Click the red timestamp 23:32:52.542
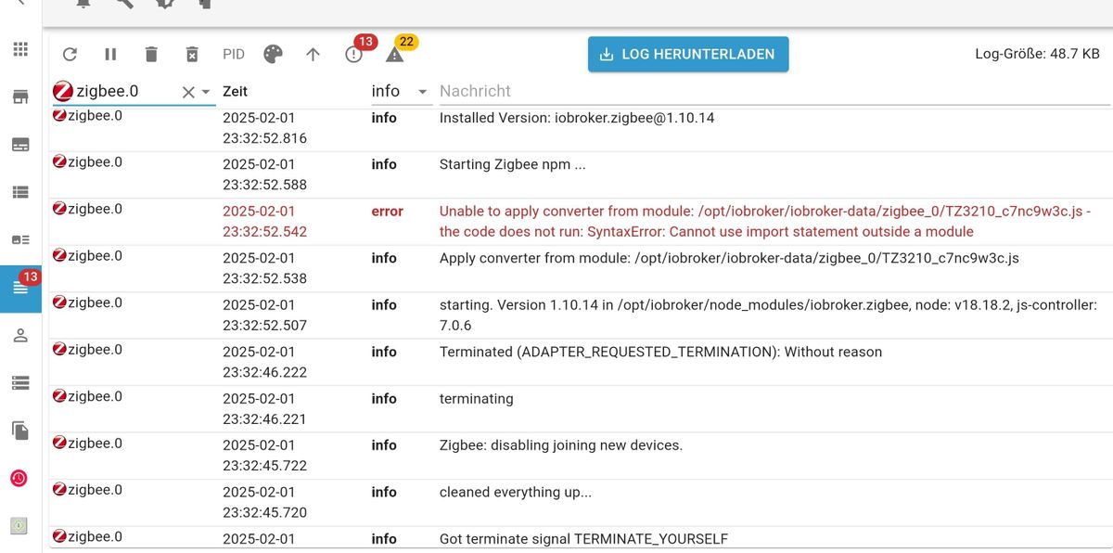The height and width of the screenshot is (553, 1113). [x=265, y=231]
